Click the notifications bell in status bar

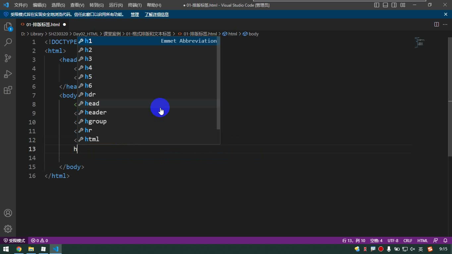coord(445,240)
